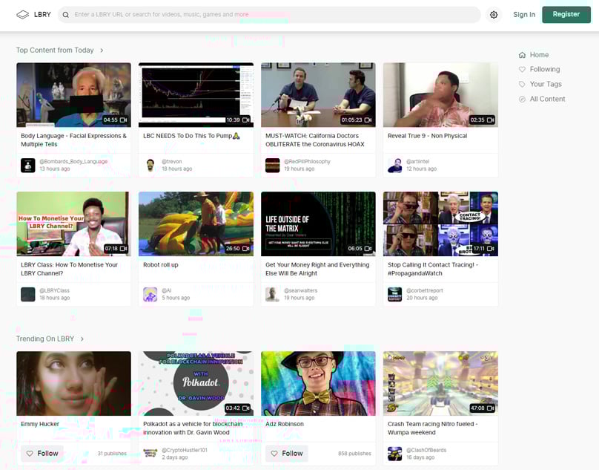Viewport: 599px width, 470px height.
Task: Open How To Monetise Your LBRY Channel thumbnail
Action: click(x=73, y=224)
